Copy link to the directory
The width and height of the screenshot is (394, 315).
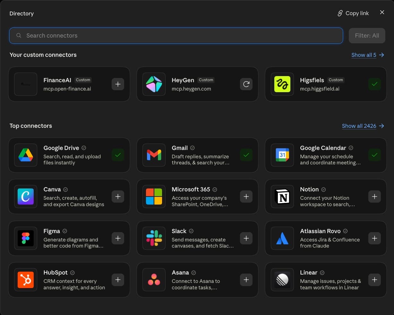pos(353,13)
